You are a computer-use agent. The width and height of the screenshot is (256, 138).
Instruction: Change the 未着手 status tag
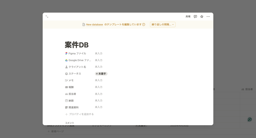coord(101,74)
